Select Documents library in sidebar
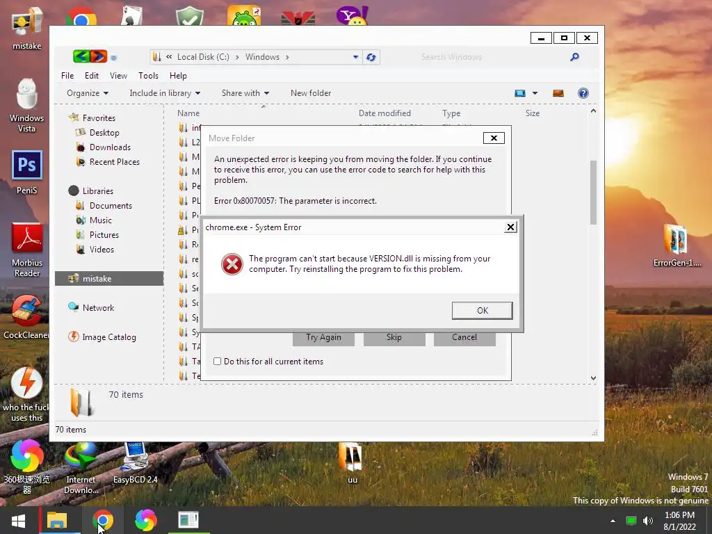The width and height of the screenshot is (712, 534). pyautogui.click(x=111, y=206)
